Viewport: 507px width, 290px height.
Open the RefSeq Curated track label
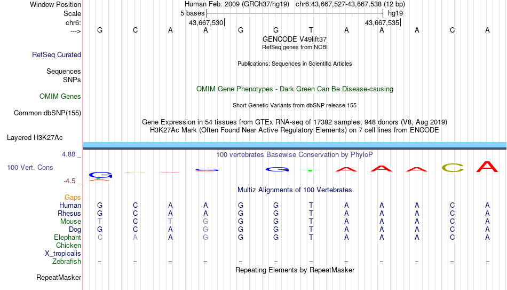(56, 54)
